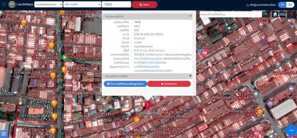
Task: Switch language to EN
Action: tap(290, 5)
